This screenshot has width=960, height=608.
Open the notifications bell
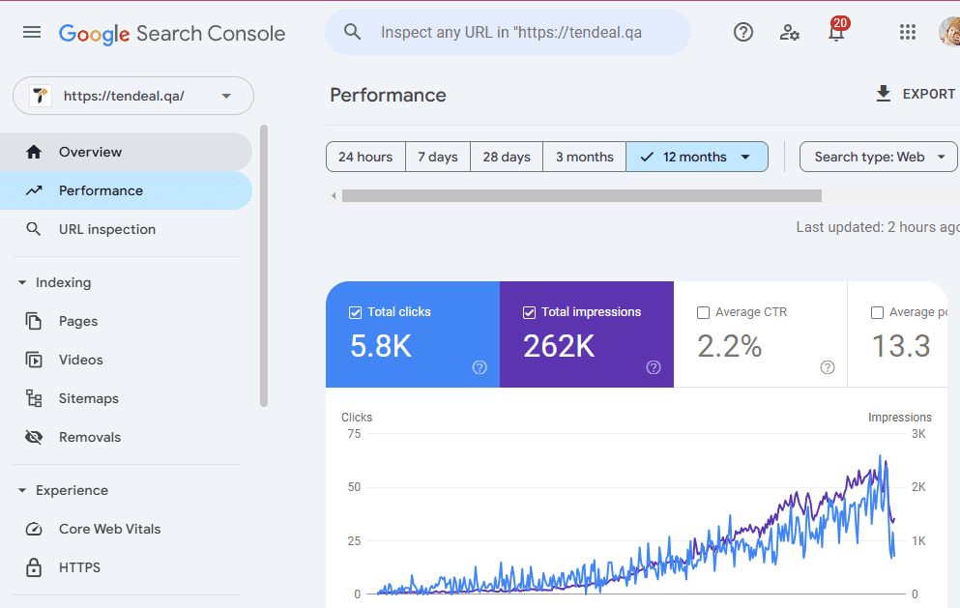click(x=835, y=33)
